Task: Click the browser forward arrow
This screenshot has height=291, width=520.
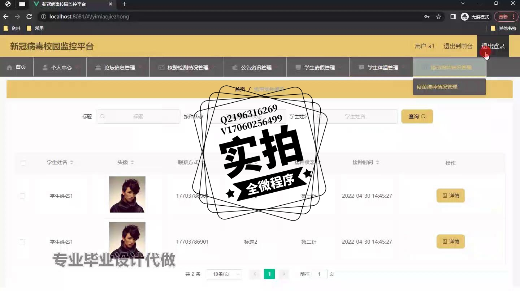Action: pos(17,17)
